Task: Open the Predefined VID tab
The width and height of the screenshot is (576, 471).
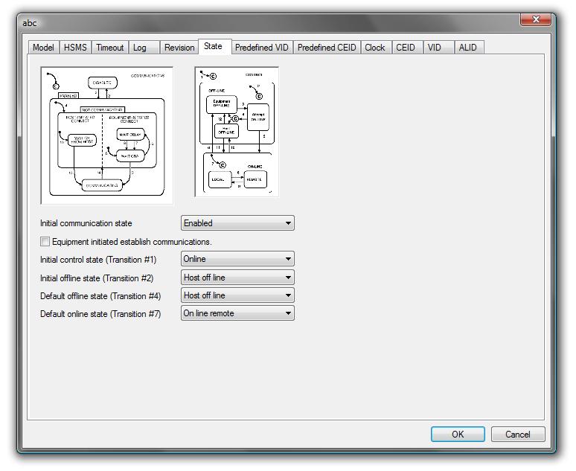Action: 261,48
